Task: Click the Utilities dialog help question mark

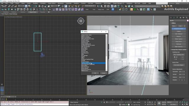Action: pos(102,32)
